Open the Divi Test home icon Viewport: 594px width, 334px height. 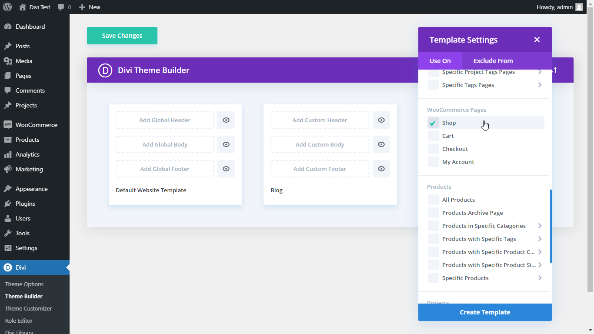[23, 7]
